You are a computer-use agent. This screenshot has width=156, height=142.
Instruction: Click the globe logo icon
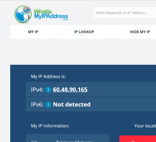point(23,14)
